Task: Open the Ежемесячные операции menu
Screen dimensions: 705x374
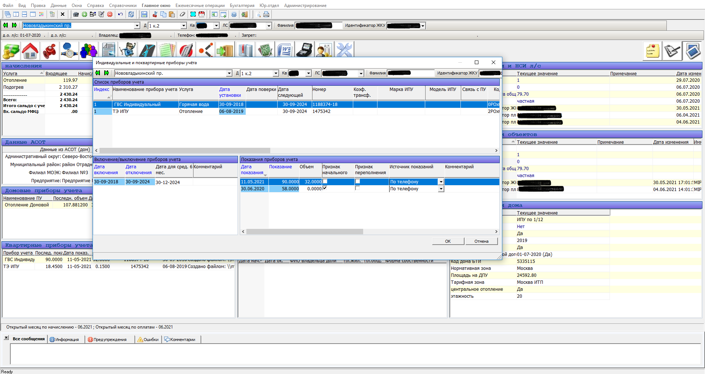Action: (200, 5)
